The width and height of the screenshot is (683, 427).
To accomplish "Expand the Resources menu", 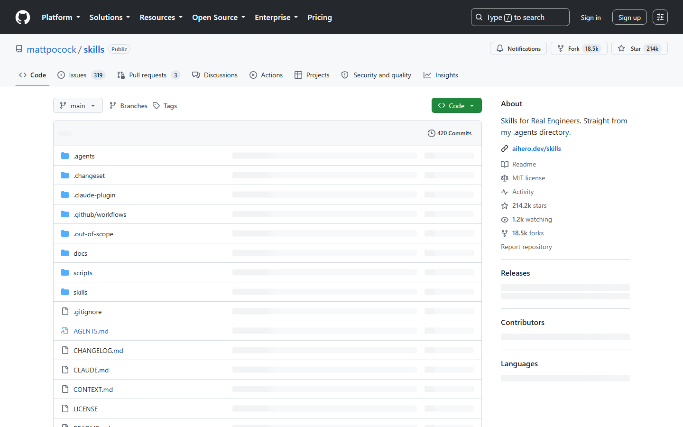I will [161, 17].
